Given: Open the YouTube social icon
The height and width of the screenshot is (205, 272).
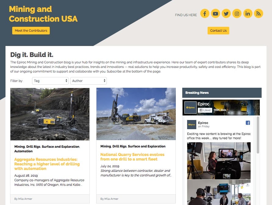Looking at the screenshot, I should click(216, 13).
